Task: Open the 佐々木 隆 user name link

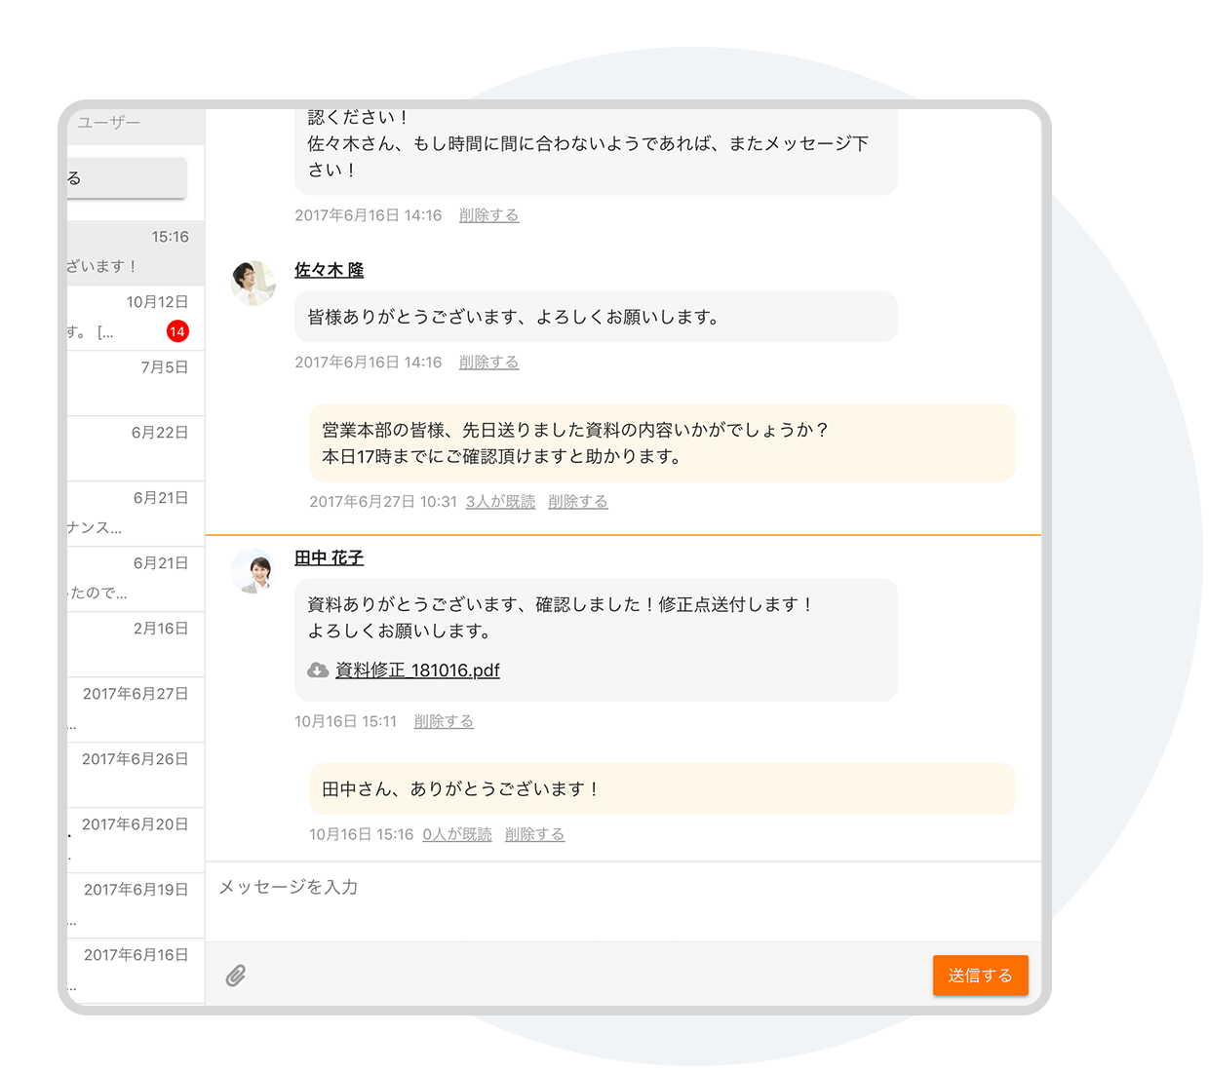Action: [329, 270]
